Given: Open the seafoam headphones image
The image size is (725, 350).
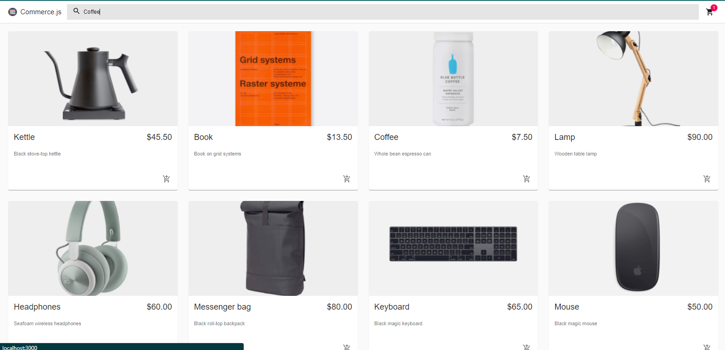Looking at the screenshot, I should tap(93, 248).
